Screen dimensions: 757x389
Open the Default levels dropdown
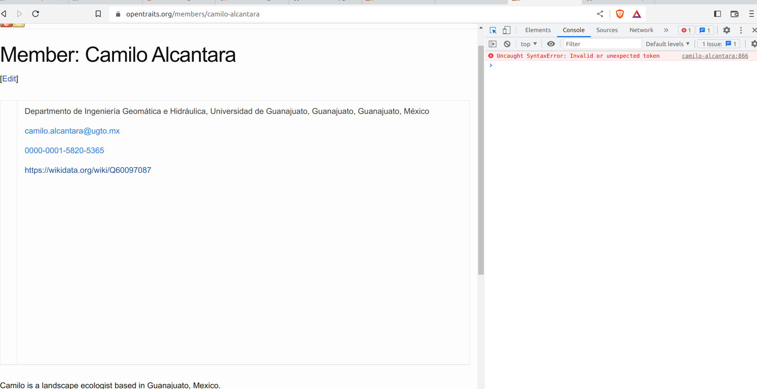coord(667,44)
